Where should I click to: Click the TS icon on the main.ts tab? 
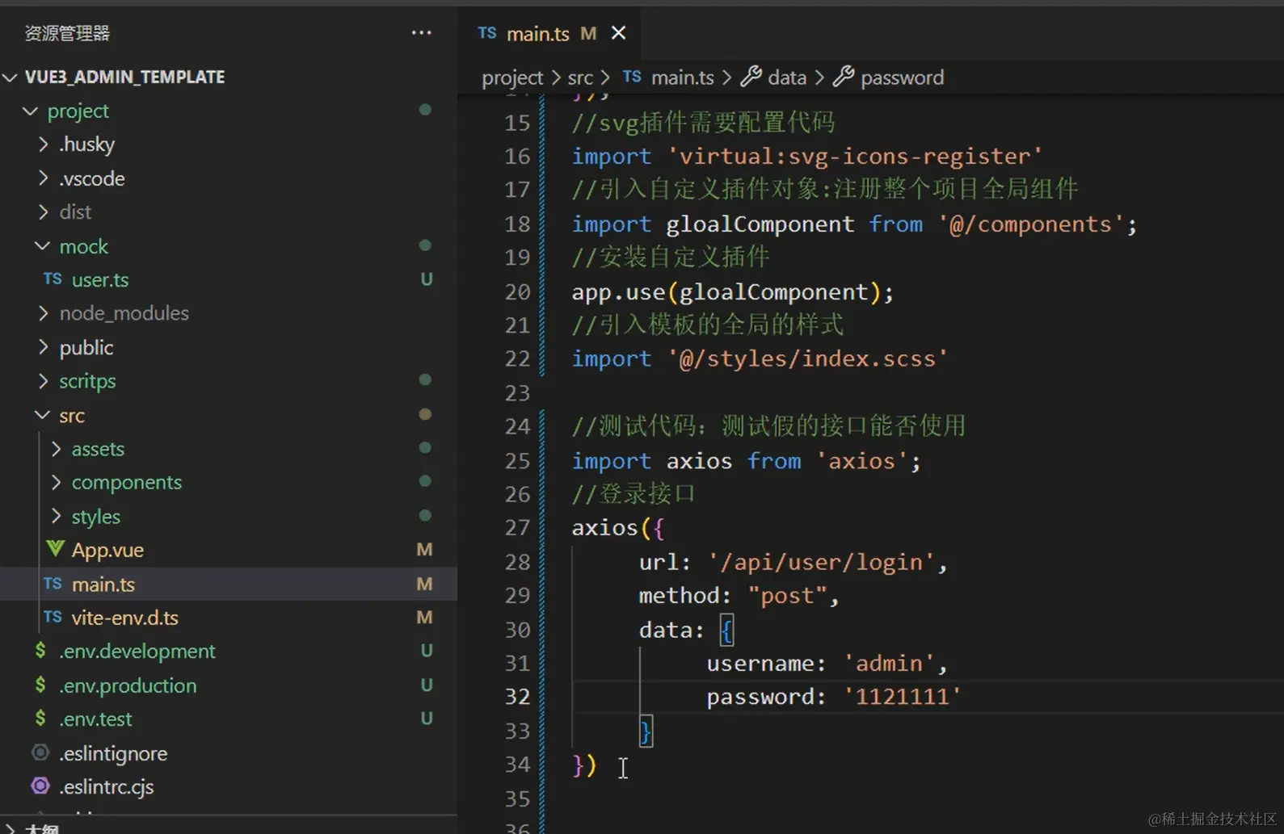(x=486, y=33)
